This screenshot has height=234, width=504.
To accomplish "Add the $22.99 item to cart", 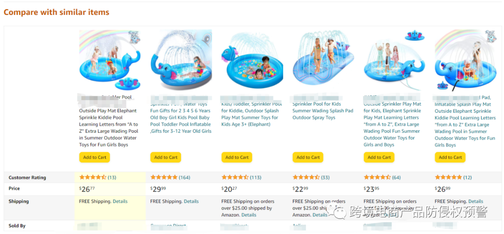I will pyautogui.click(x=308, y=157).
